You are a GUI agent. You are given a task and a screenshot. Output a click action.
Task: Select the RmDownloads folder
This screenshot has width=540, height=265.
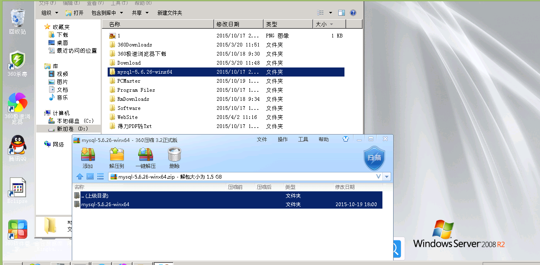coord(226,99)
